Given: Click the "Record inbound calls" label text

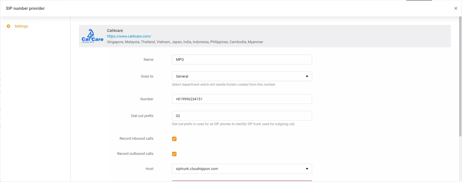Looking at the screenshot, I should click(x=136, y=139).
